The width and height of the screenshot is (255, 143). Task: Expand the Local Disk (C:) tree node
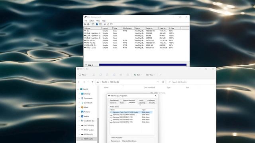[x=79, y=121]
